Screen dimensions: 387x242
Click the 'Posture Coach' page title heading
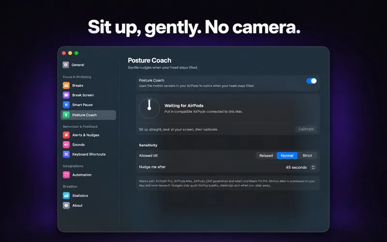tap(149, 60)
